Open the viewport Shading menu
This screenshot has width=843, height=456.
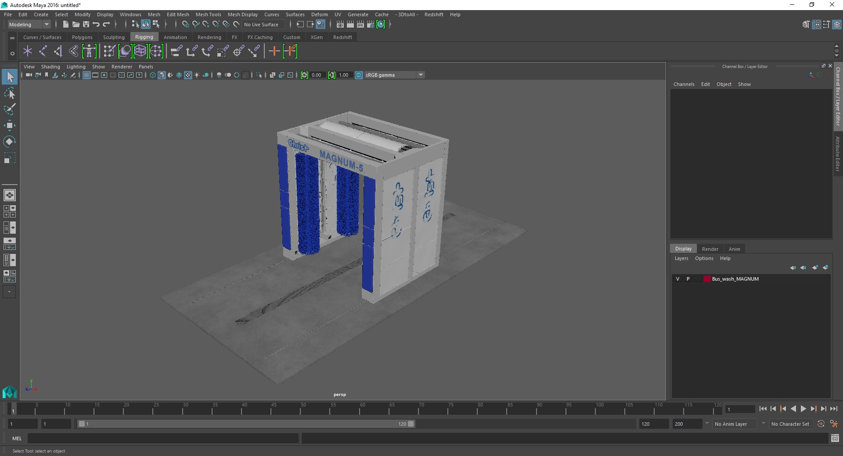point(50,67)
